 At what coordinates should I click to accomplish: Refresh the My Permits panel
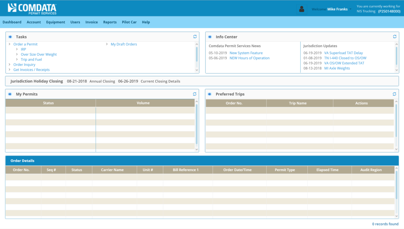(195, 94)
